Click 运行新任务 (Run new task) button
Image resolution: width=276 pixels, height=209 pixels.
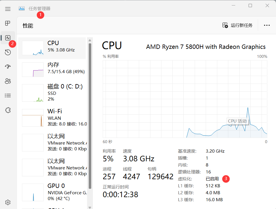click(237, 25)
